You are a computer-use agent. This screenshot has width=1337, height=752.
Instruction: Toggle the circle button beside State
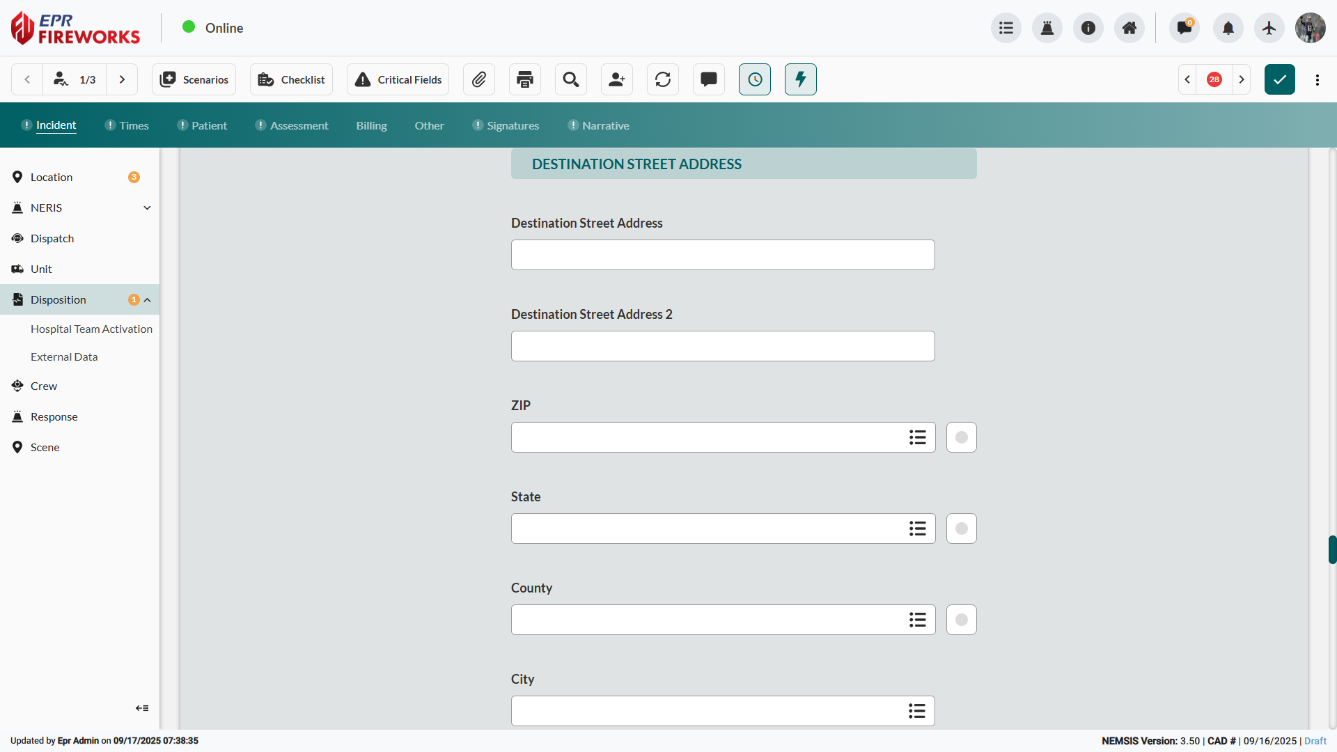(962, 528)
